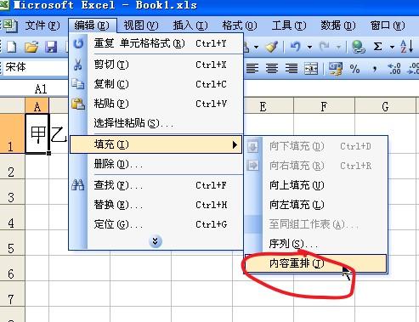Select 向左填充(L) in Fill submenu
419x322 pixels.
(316, 205)
